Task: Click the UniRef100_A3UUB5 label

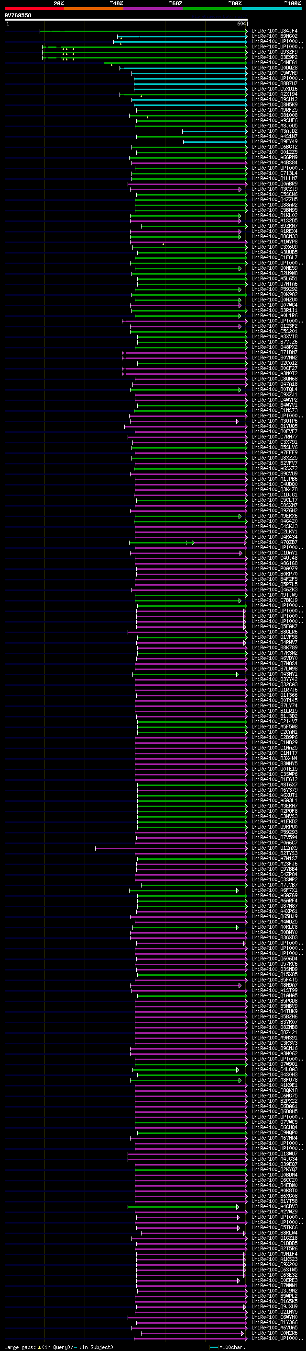Action: click(x=274, y=252)
